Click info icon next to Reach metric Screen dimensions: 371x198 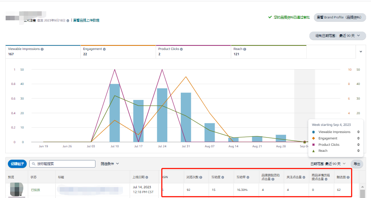(x=245, y=49)
